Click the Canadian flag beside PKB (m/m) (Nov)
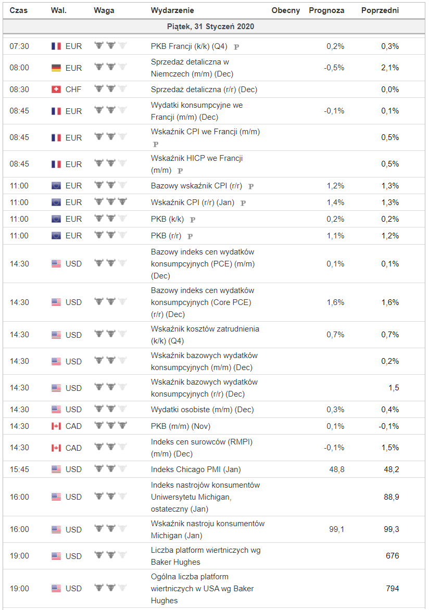429x610 pixels. coord(56,426)
